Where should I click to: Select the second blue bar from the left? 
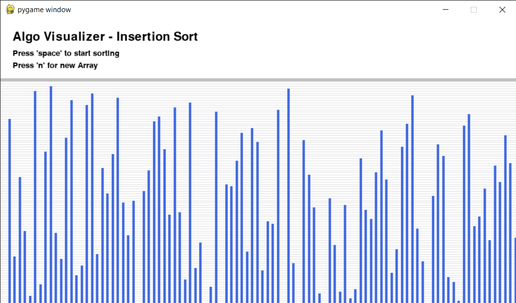coord(15,280)
